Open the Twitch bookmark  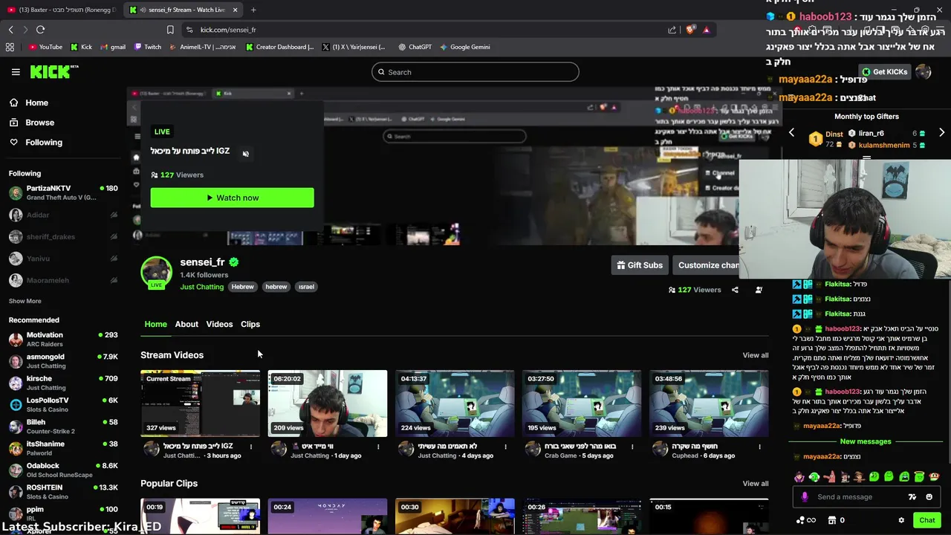coord(148,47)
